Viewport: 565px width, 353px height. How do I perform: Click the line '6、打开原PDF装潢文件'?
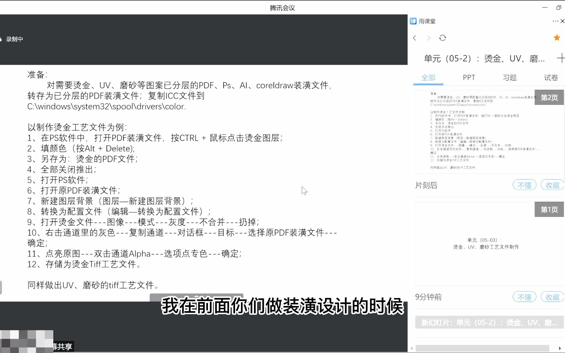74,191
